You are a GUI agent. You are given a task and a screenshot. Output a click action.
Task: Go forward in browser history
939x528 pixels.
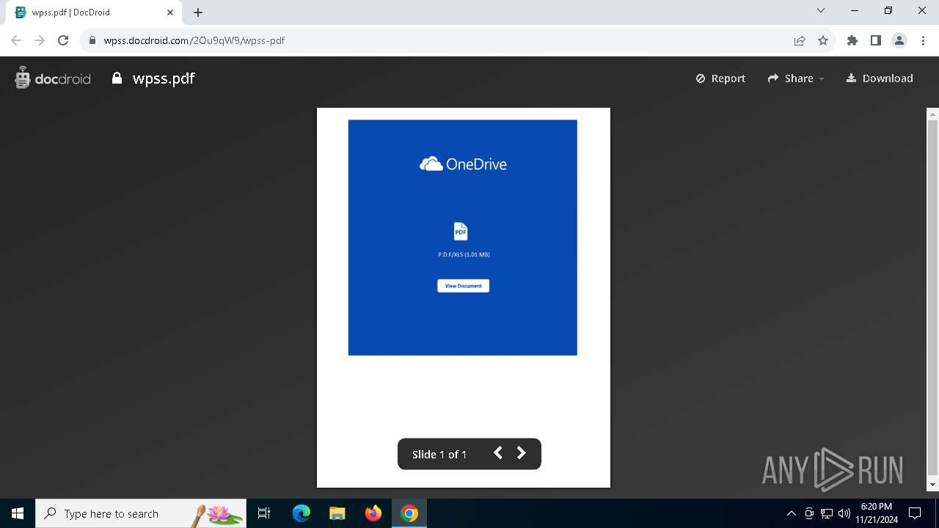pos(40,40)
